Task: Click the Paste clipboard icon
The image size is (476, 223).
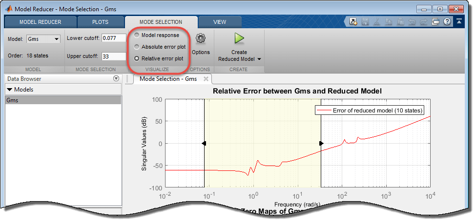Action: click(x=400, y=21)
